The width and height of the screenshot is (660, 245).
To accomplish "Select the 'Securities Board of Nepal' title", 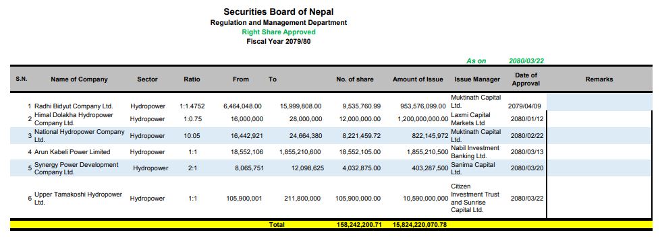I will (x=279, y=11).
